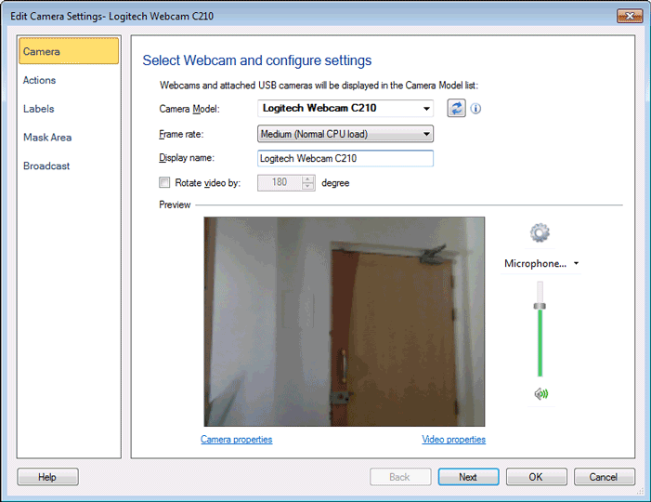Click the greyed-out Back button
The height and width of the screenshot is (502, 651).
(400, 477)
